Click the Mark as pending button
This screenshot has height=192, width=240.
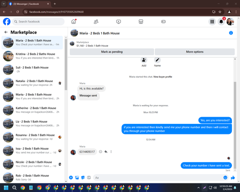[112, 52]
